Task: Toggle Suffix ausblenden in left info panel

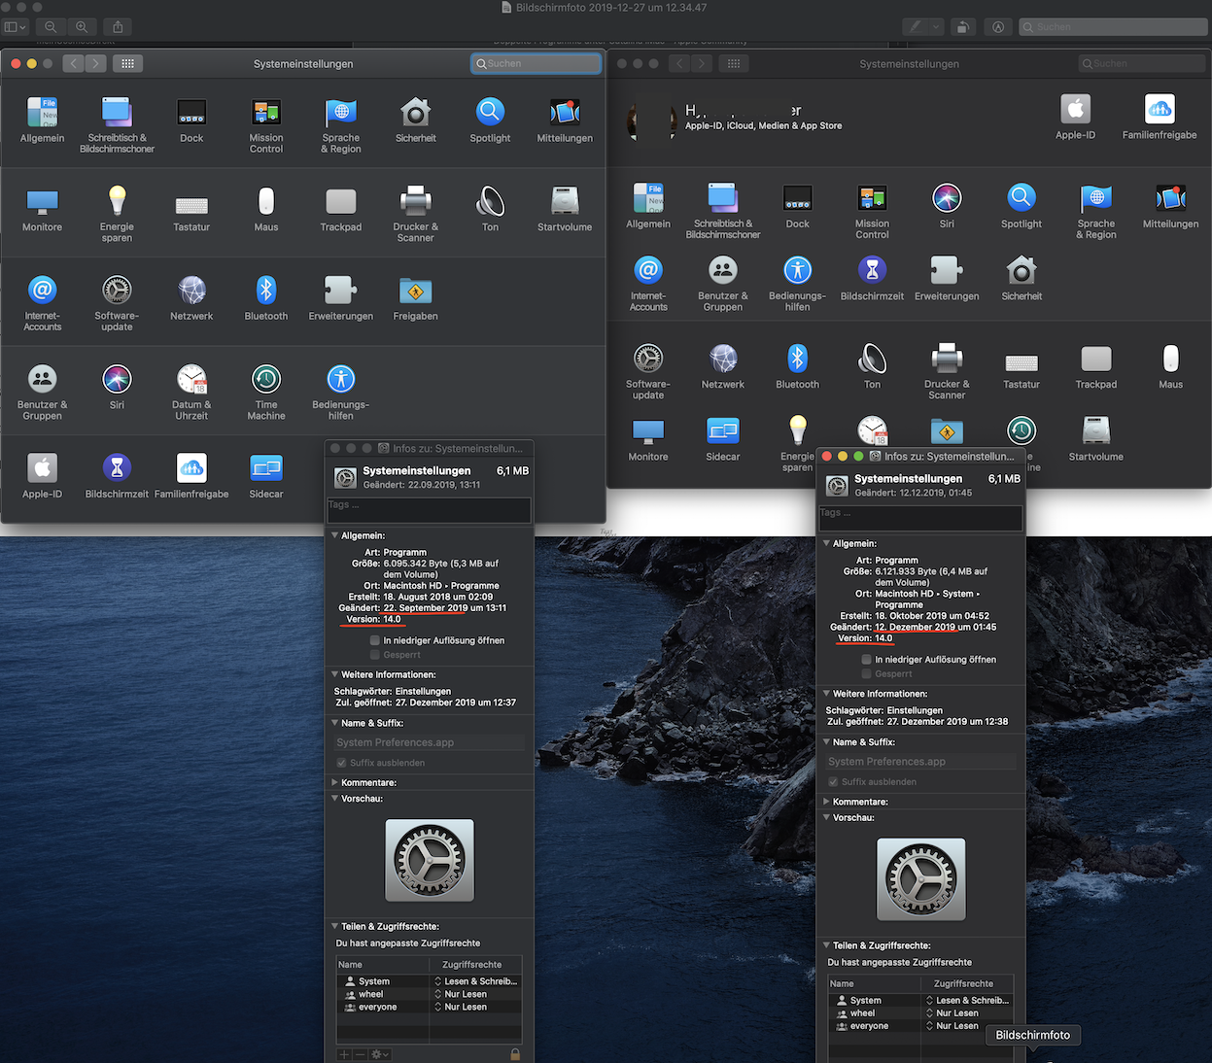Action: tap(341, 763)
